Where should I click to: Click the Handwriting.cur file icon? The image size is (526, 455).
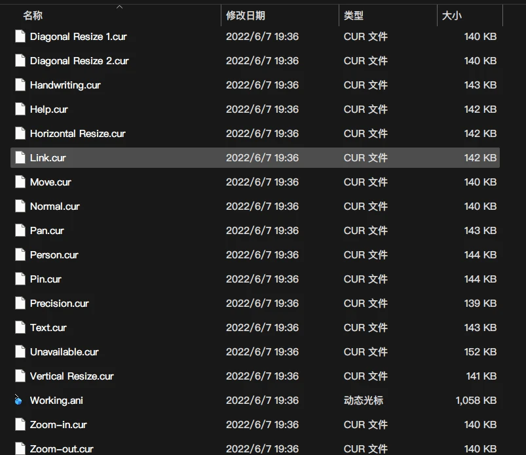[x=20, y=85]
